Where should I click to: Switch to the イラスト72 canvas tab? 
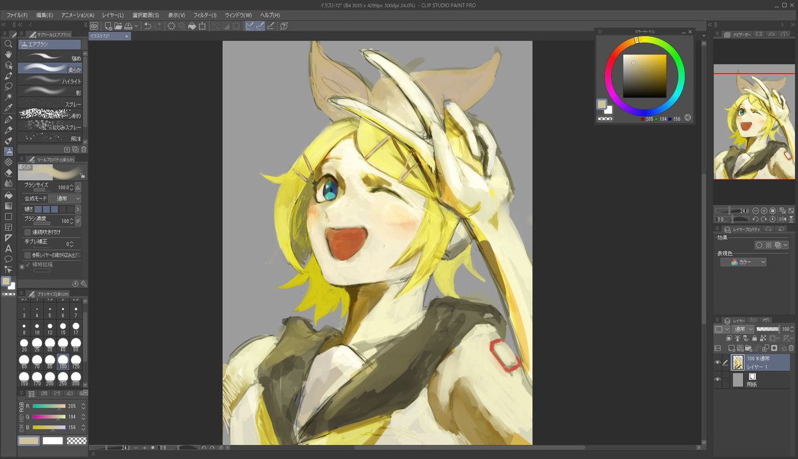click(x=110, y=36)
